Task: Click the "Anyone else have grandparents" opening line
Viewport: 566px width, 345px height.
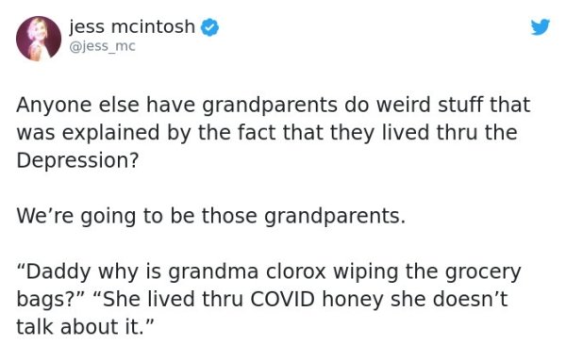Action: (x=177, y=106)
